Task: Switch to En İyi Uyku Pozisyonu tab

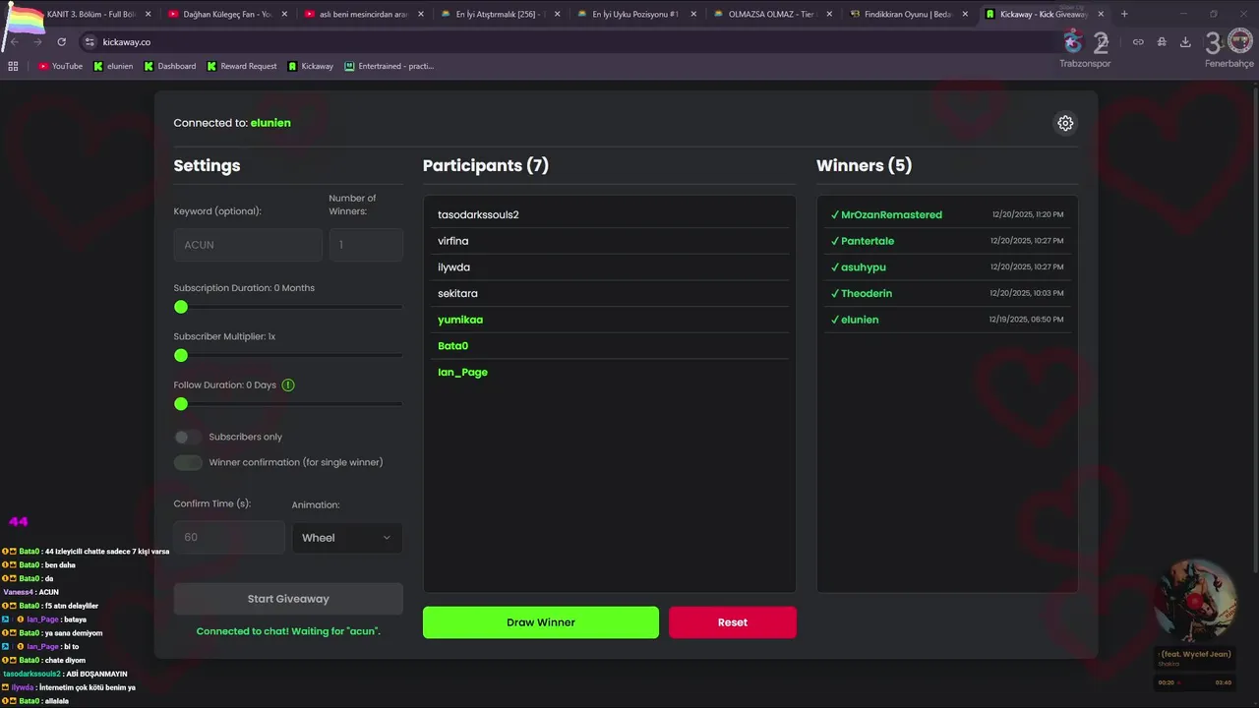Action: (x=634, y=14)
